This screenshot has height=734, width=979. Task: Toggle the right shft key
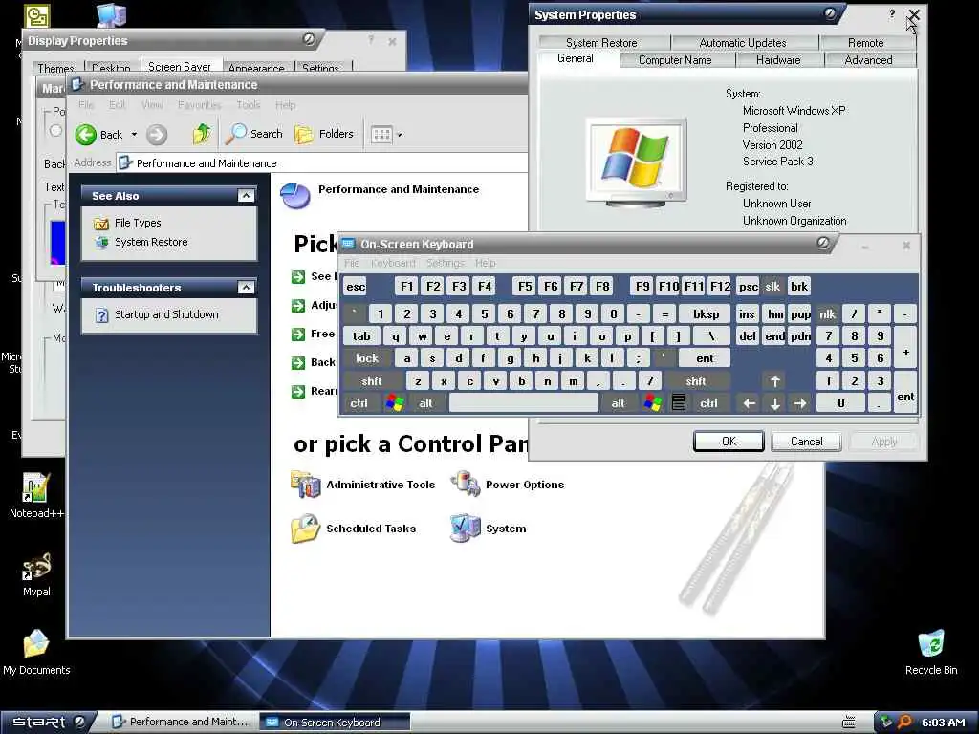click(x=696, y=380)
